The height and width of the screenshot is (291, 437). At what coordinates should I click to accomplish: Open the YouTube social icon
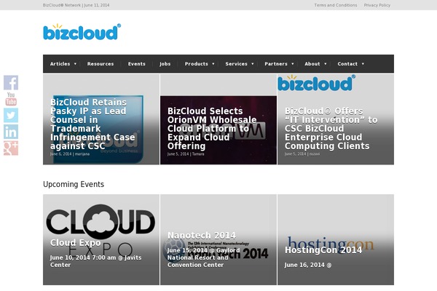coord(11,99)
